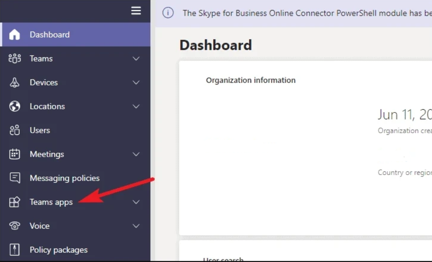Click the hamburger menu icon
The width and height of the screenshot is (432, 262).
(x=136, y=11)
